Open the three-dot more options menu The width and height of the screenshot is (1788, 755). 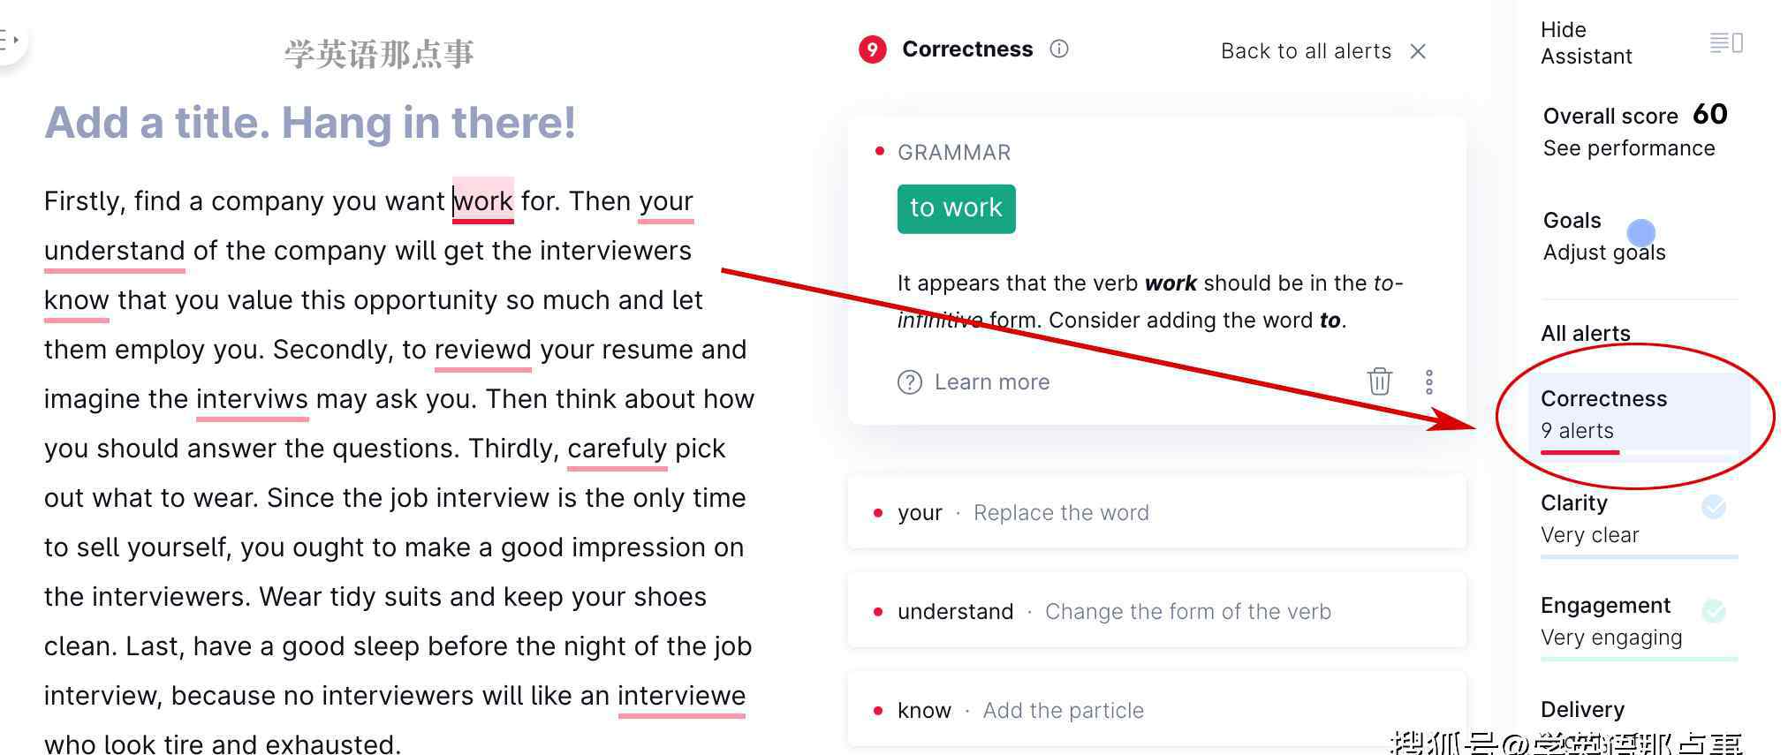[x=1428, y=381]
